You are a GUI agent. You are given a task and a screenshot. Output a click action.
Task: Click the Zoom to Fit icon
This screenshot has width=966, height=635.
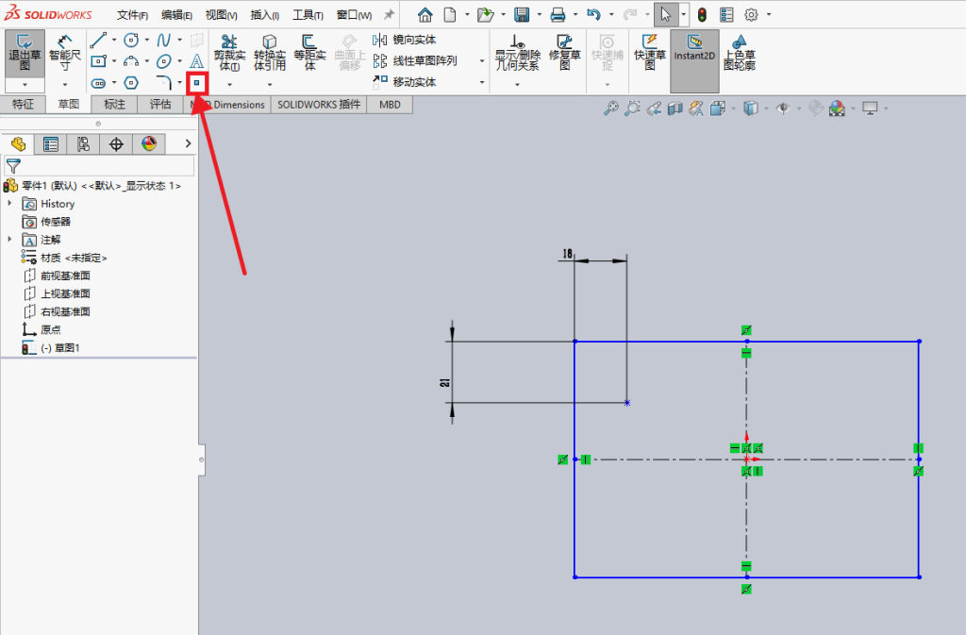(610, 109)
